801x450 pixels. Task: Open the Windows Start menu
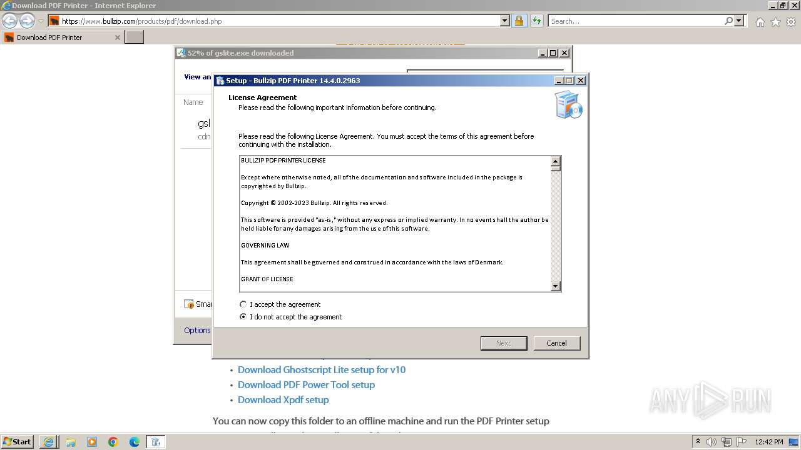click(18, 441)
